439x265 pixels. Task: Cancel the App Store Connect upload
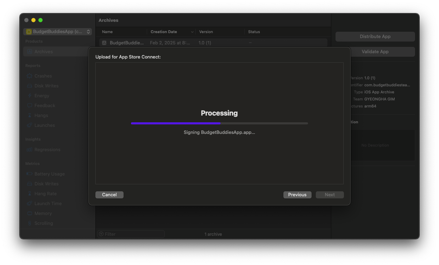[109, 195]
